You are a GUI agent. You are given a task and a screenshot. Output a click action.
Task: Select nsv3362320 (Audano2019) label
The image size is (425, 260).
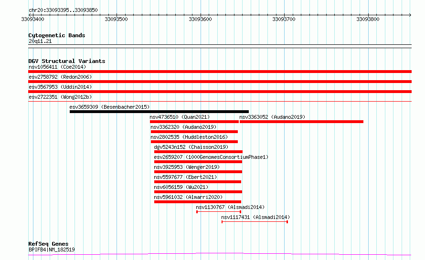tap(183, 127)
